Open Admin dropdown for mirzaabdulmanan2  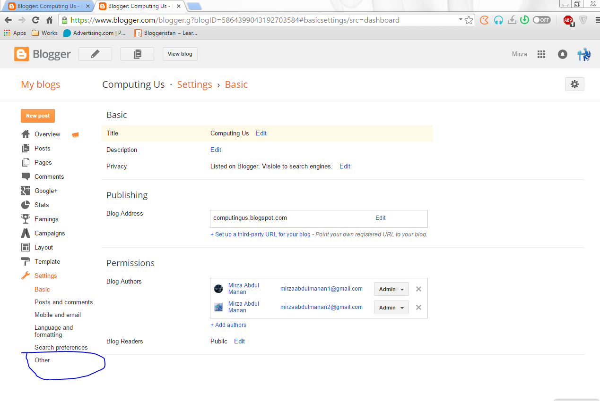(x=391, y=308)
